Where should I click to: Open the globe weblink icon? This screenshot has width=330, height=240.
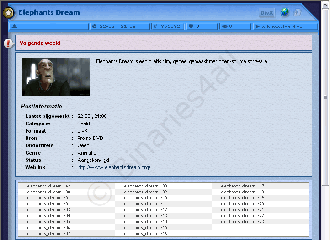click(285, 12)
